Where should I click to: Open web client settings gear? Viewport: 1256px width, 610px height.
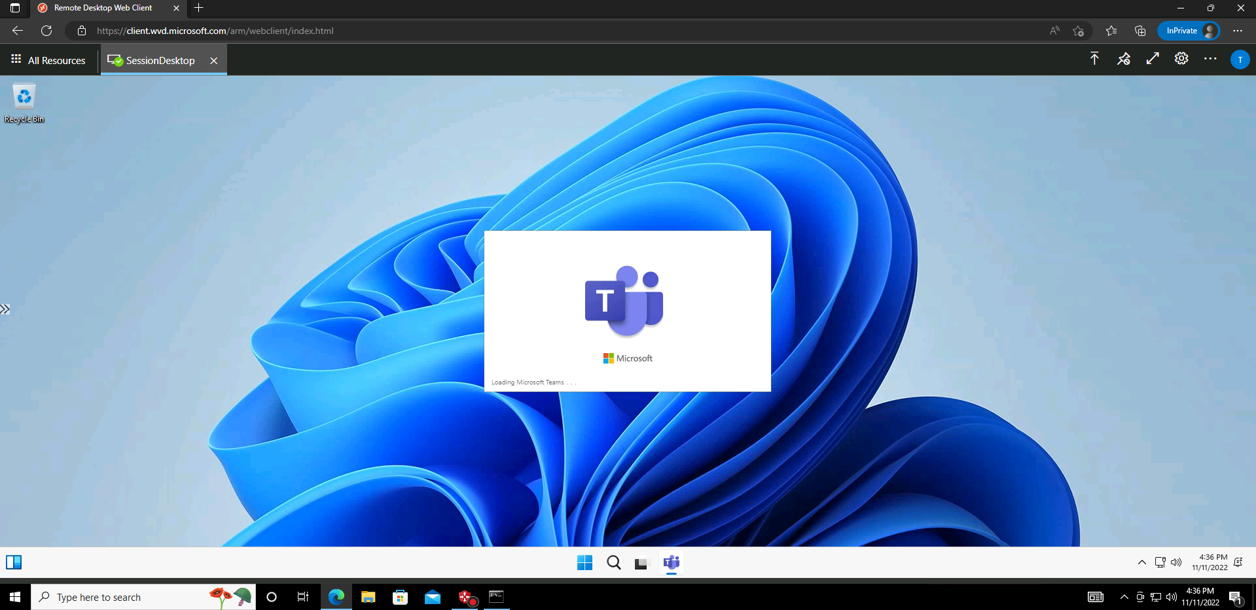1181,59
